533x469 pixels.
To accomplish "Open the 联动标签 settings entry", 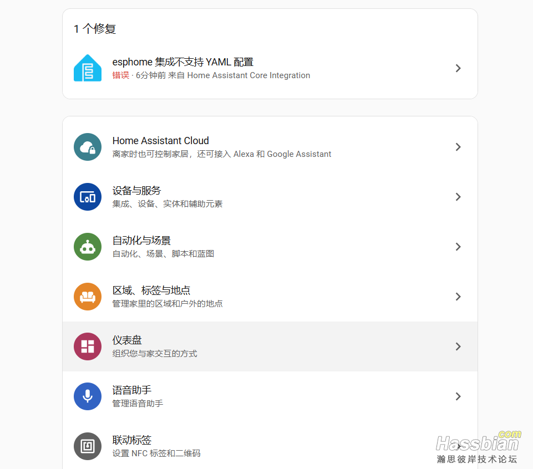I will tap(132, 440).
